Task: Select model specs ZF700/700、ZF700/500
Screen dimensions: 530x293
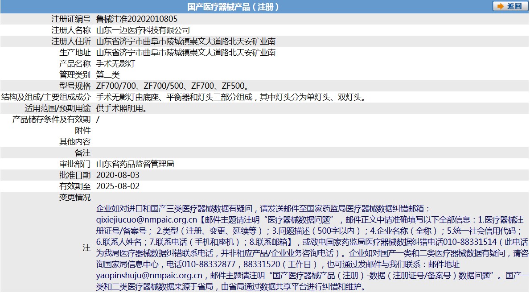Action: point(140,86)
